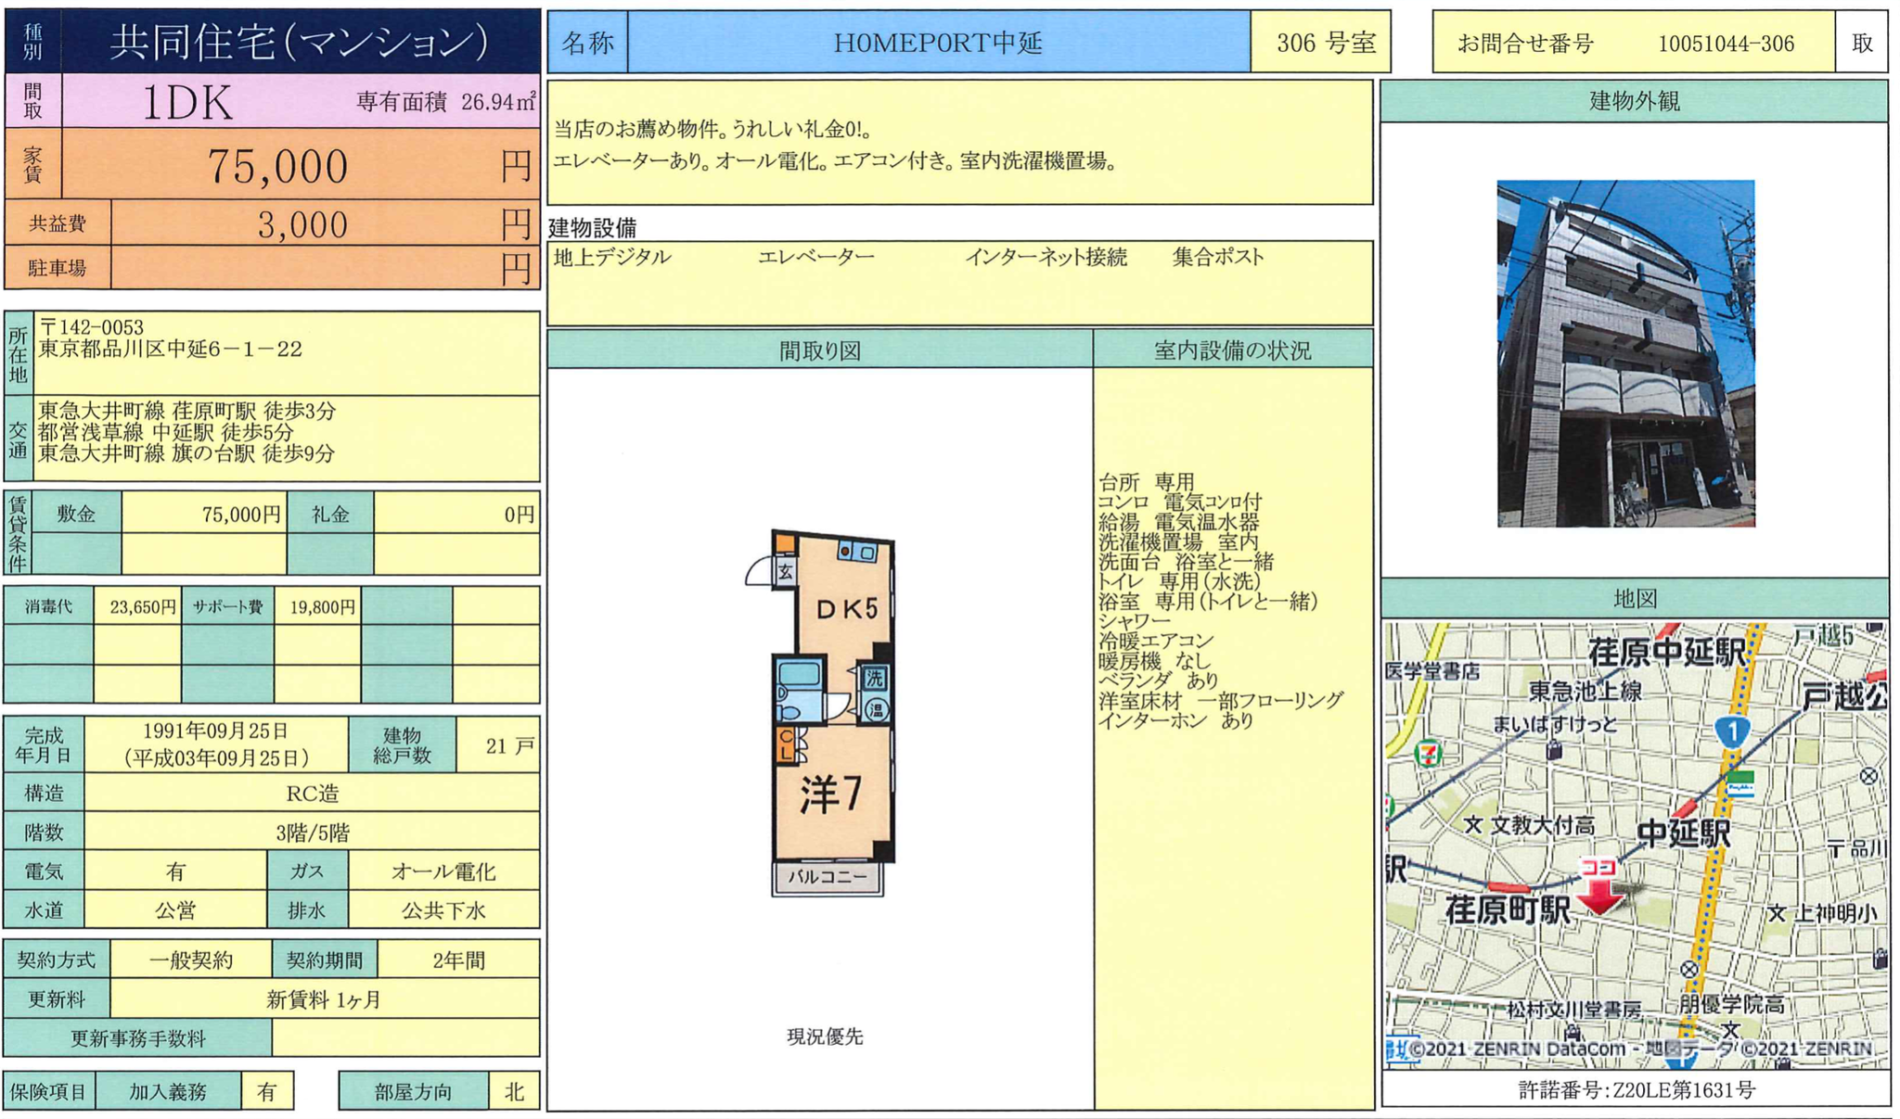Click the RC造 structure value
Image resolution: width=1900 pixels, height=1119 pixels.
click(313, 794)
